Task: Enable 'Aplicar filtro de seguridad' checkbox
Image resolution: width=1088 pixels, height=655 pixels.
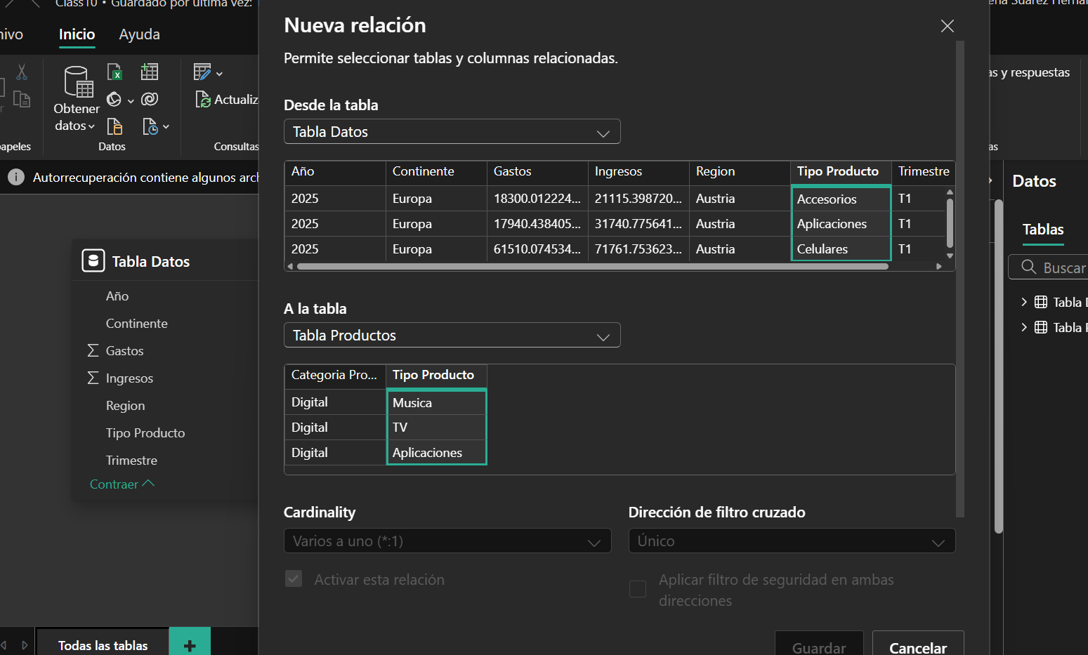Action: [638, 589]
